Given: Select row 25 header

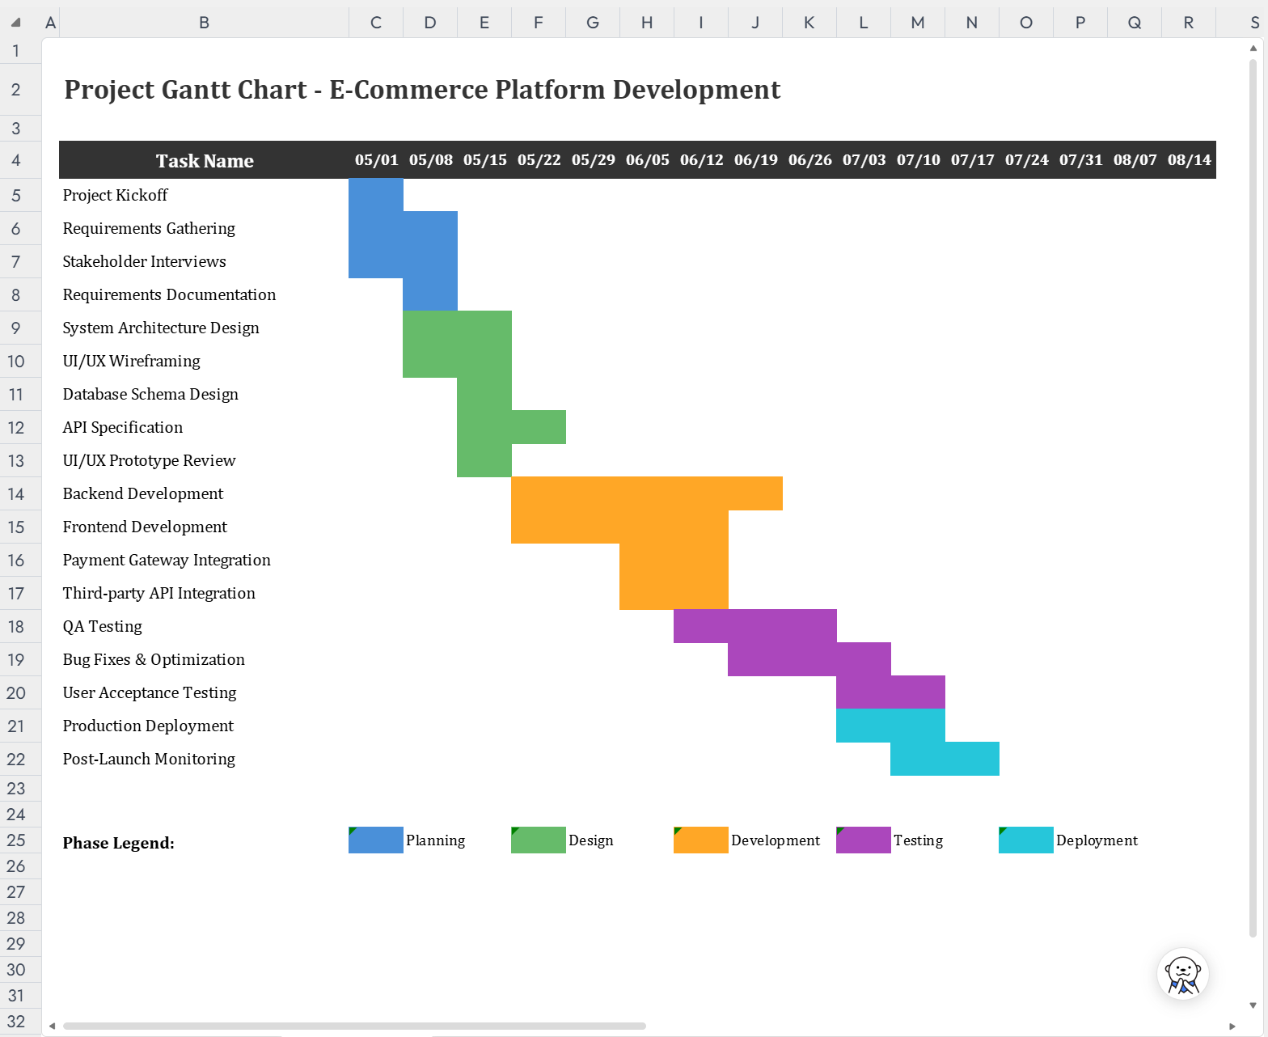Looking at the screenshot, I should coord(16,840).
